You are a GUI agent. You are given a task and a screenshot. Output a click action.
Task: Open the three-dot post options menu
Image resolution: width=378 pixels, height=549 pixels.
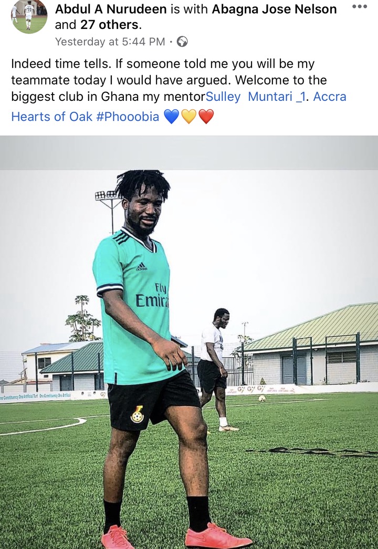pos(360,6)
